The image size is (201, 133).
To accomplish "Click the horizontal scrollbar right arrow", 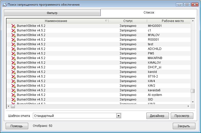I will (188, 106).
